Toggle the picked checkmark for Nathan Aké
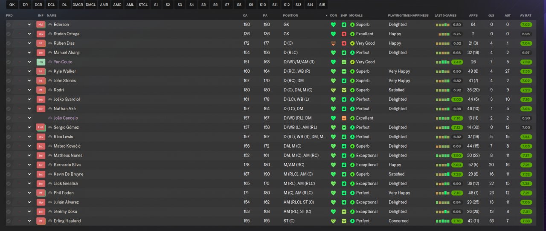Viewport: 546px width, 231px height. (8, 109)
